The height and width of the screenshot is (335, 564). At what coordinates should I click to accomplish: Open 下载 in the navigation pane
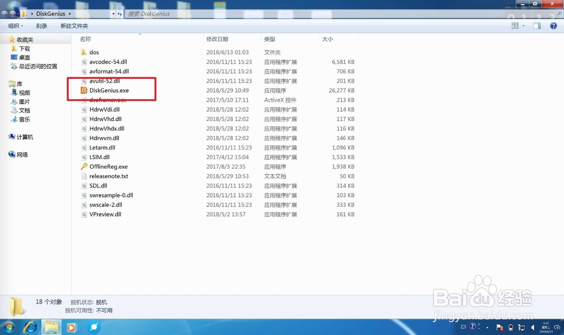[x=24, y=48]
